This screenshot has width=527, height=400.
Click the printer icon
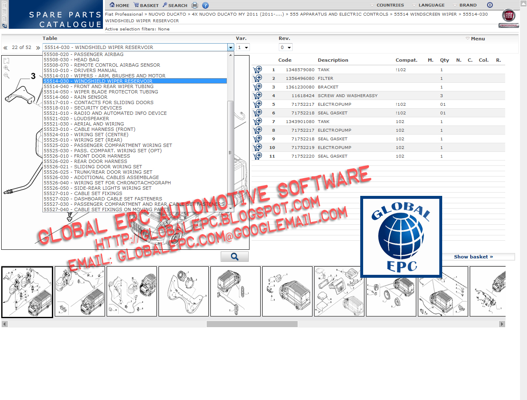click(x=195, y=5)
